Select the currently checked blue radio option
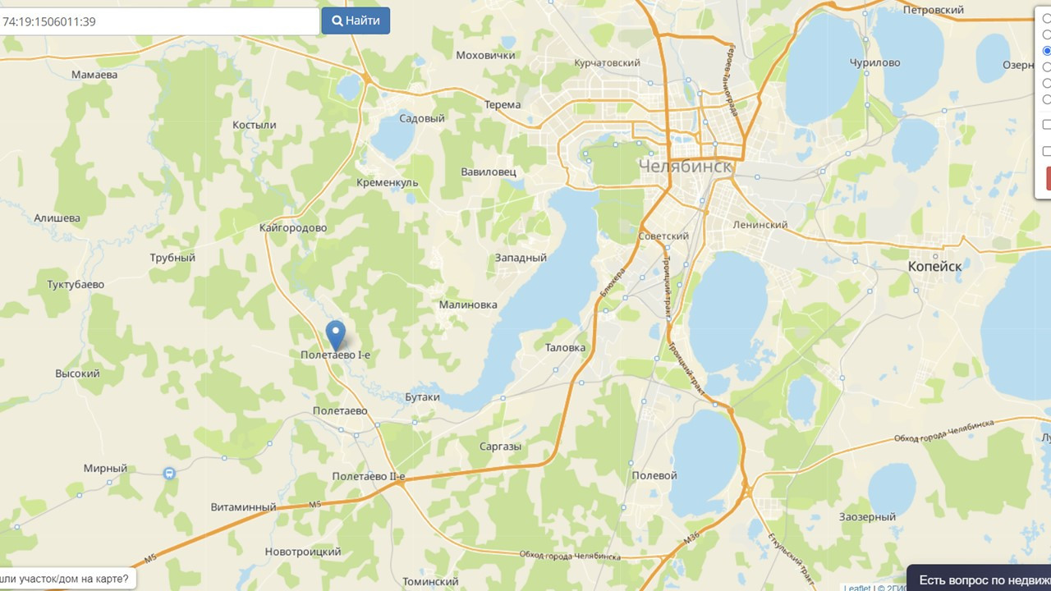The height and width of the screenshot is (591, 1051). tap(1047, 51)
